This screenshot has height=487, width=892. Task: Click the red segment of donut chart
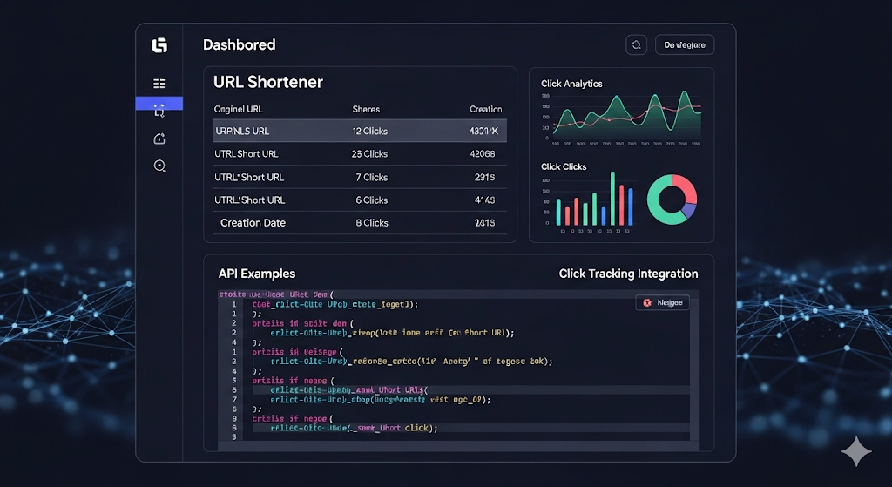686,188
